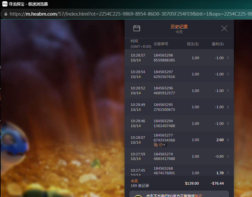252x197 pixels.
Task: Click arrow beside the 10:28:46 record
Action: tap(228, 124)
